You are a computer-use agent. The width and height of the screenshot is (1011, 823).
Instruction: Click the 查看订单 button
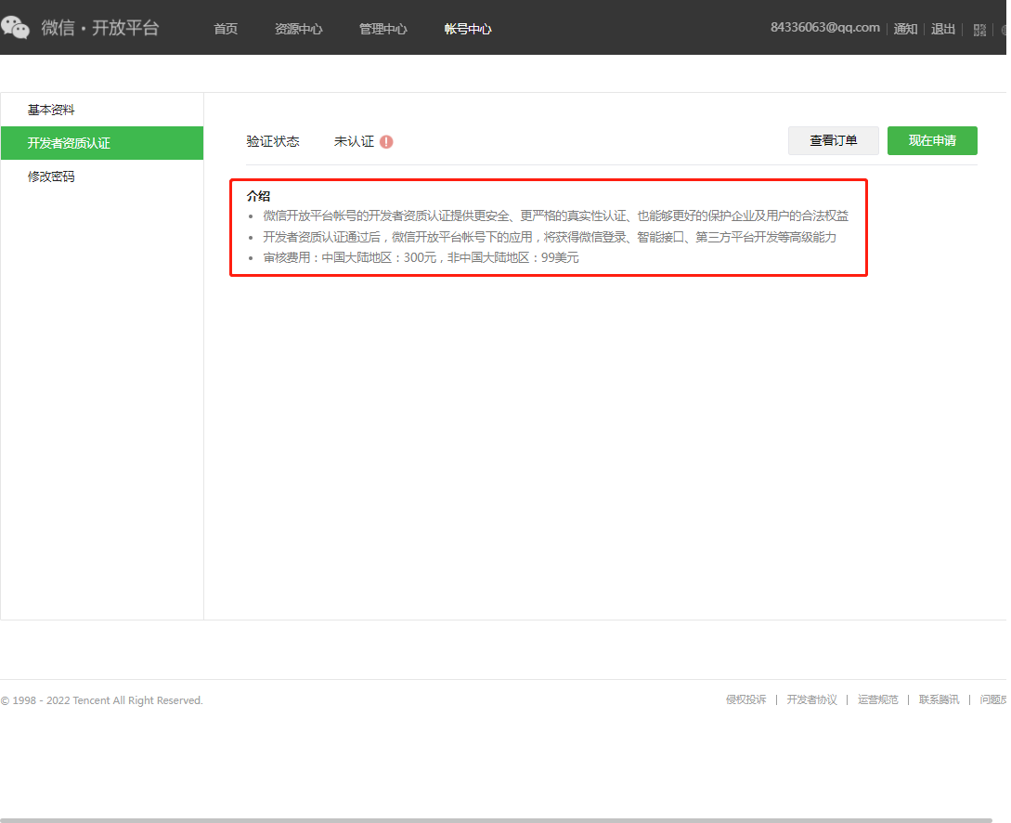pyautogui.click(x=833, y=140)
